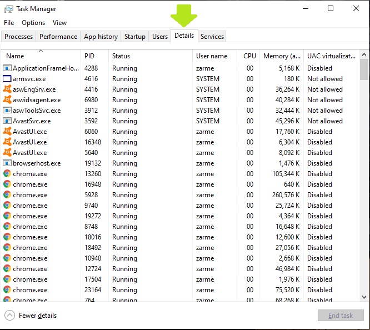Image resolution: width=370 pixels, height=330 pixels.
Task: Click Chrome icon for PID 18492
Action: pos(7,247)
